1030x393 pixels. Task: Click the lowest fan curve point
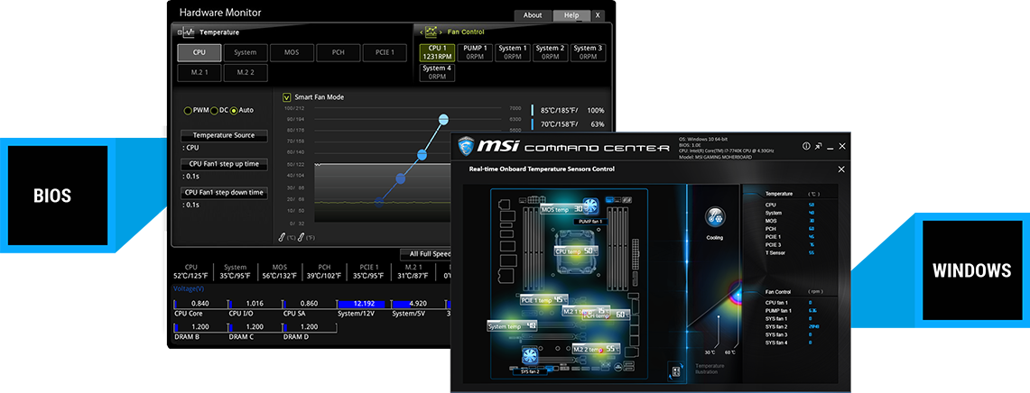coord(378,202)
